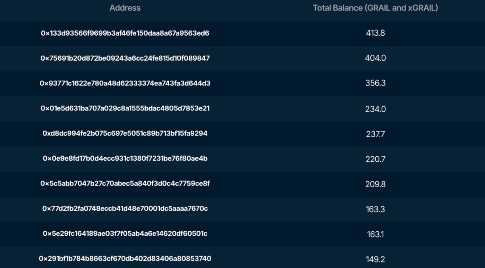485x268 pixels.
Task: Open the 0x0e9e8fd17b address entry
Action: tap(125, 159)
